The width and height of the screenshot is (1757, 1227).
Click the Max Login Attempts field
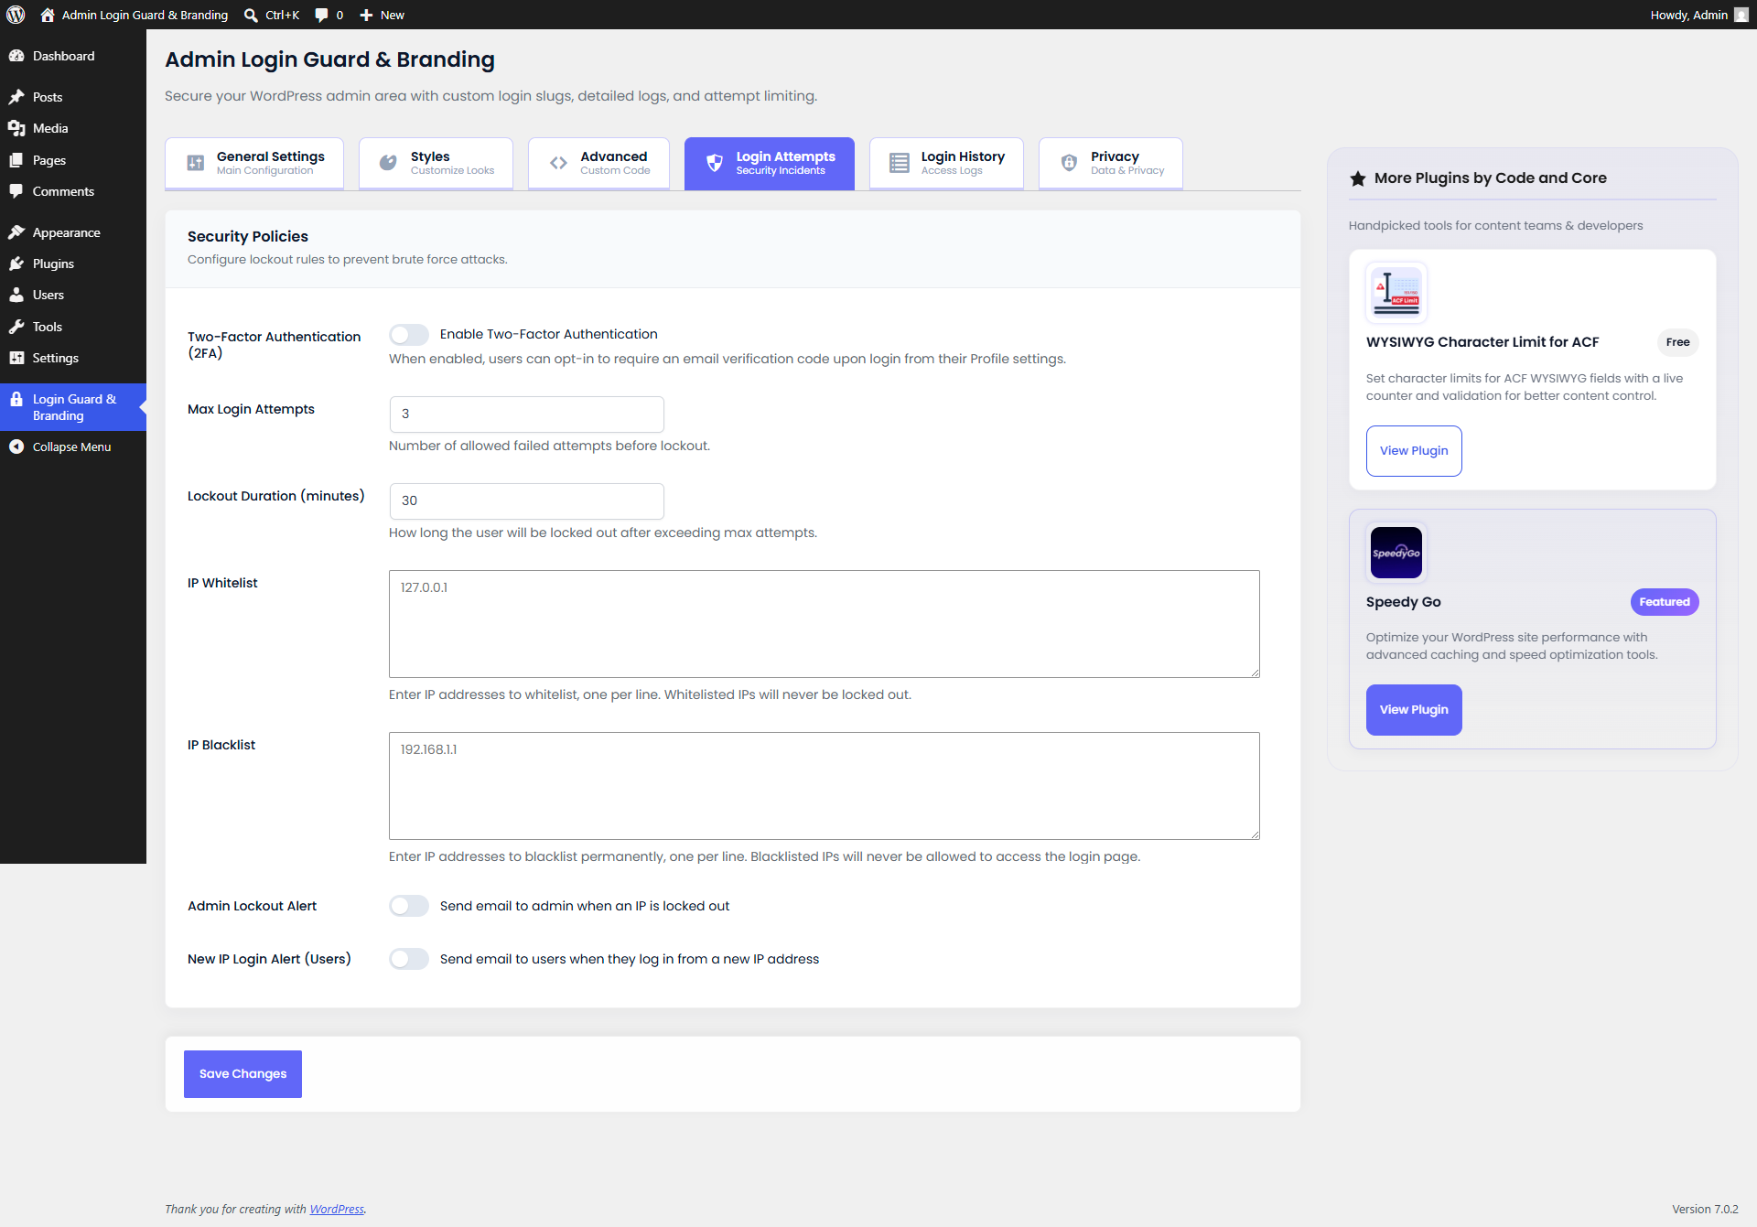click(x=526, y=414)
